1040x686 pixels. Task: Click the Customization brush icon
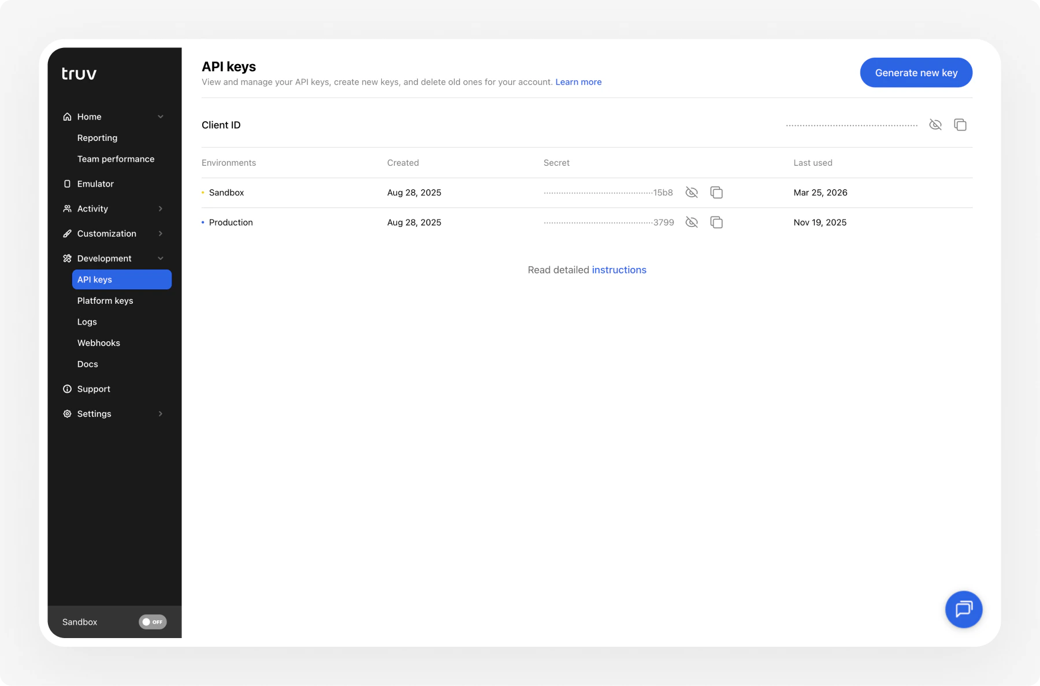point(67,233)
